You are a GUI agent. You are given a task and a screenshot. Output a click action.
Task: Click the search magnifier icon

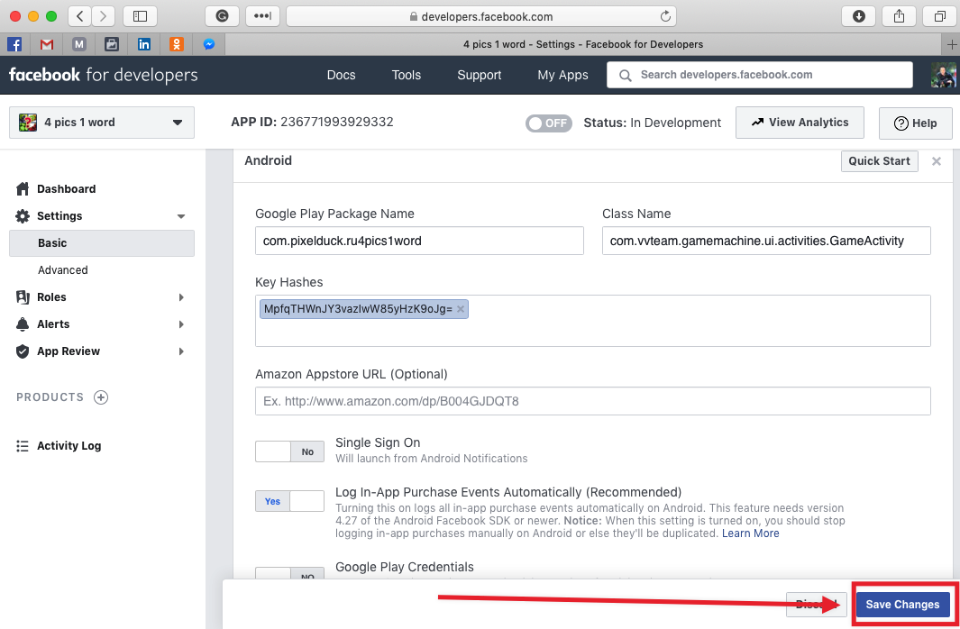[x=625, y=76]
